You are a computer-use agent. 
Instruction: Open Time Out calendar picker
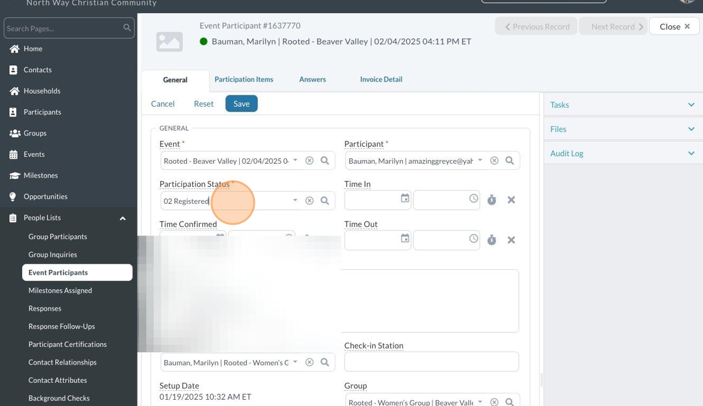405,238
